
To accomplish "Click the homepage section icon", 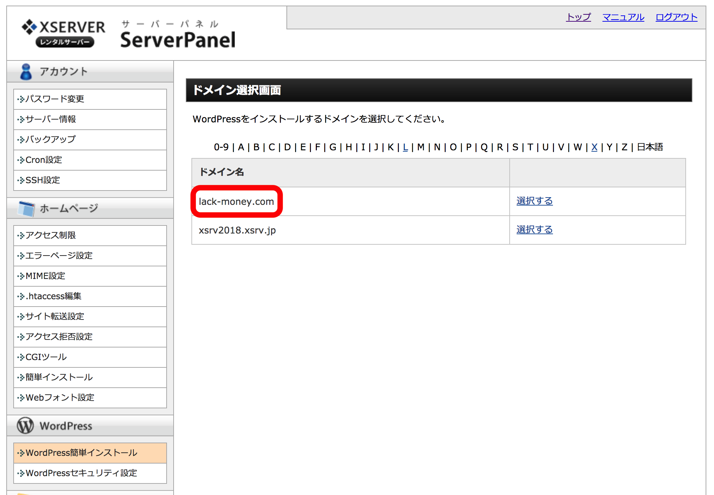I will [x=27, y=209].
